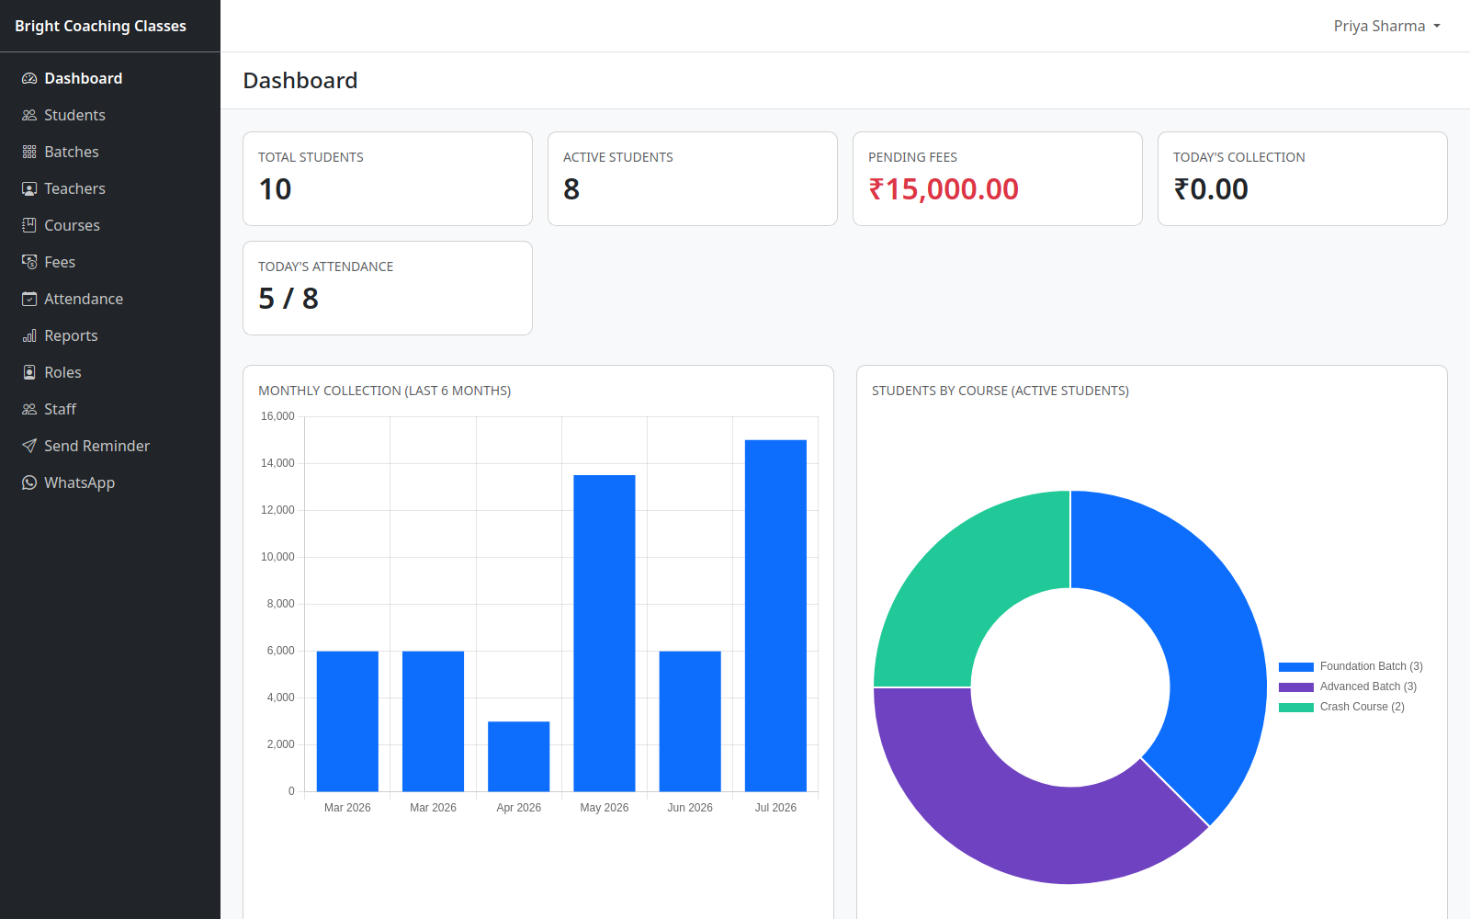The width and height of the screenshot is (1470, 919).
Task: Go to the Batches page
Action: (110, 152)
